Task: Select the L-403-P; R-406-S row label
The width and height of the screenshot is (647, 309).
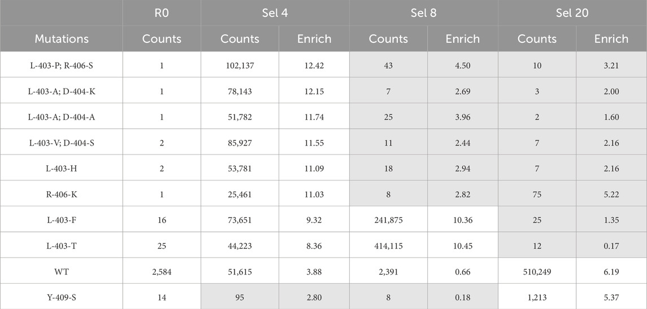Action: (62, 65)
